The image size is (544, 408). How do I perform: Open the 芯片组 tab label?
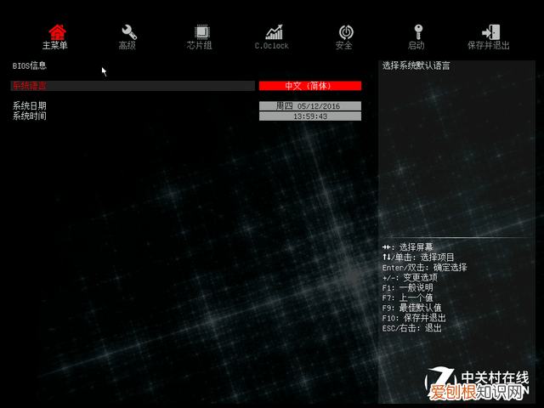(x=200, y=46)
